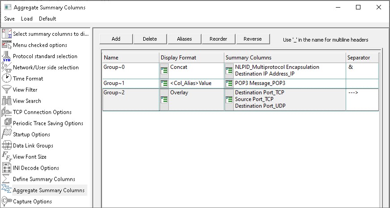Select Data Link Groups entry
This screenshot has width=390, height=208.
coord(33,146)
